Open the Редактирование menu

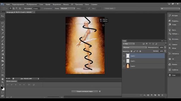pos(18,4)
